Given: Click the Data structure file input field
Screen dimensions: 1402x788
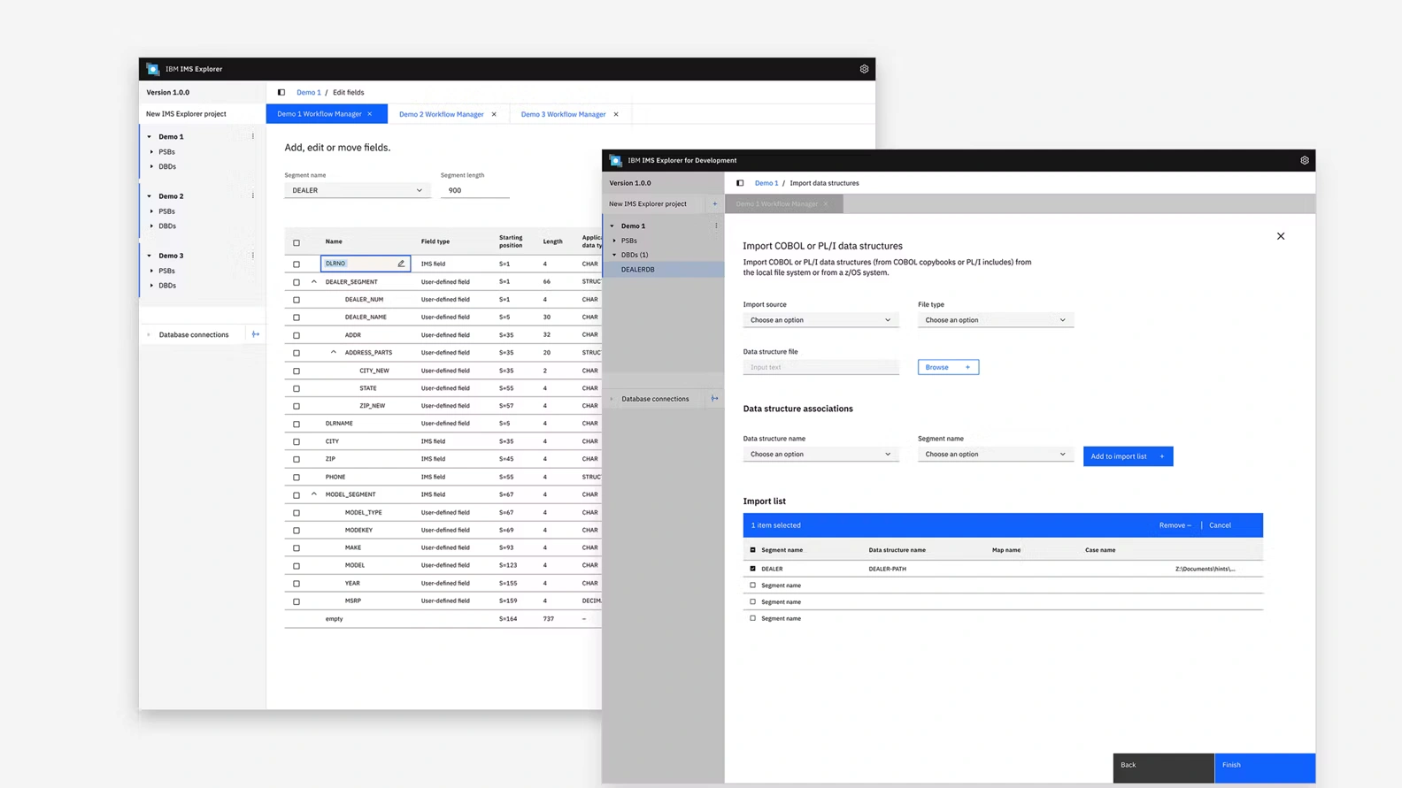Looking at the screenshot, I should 820,367.
